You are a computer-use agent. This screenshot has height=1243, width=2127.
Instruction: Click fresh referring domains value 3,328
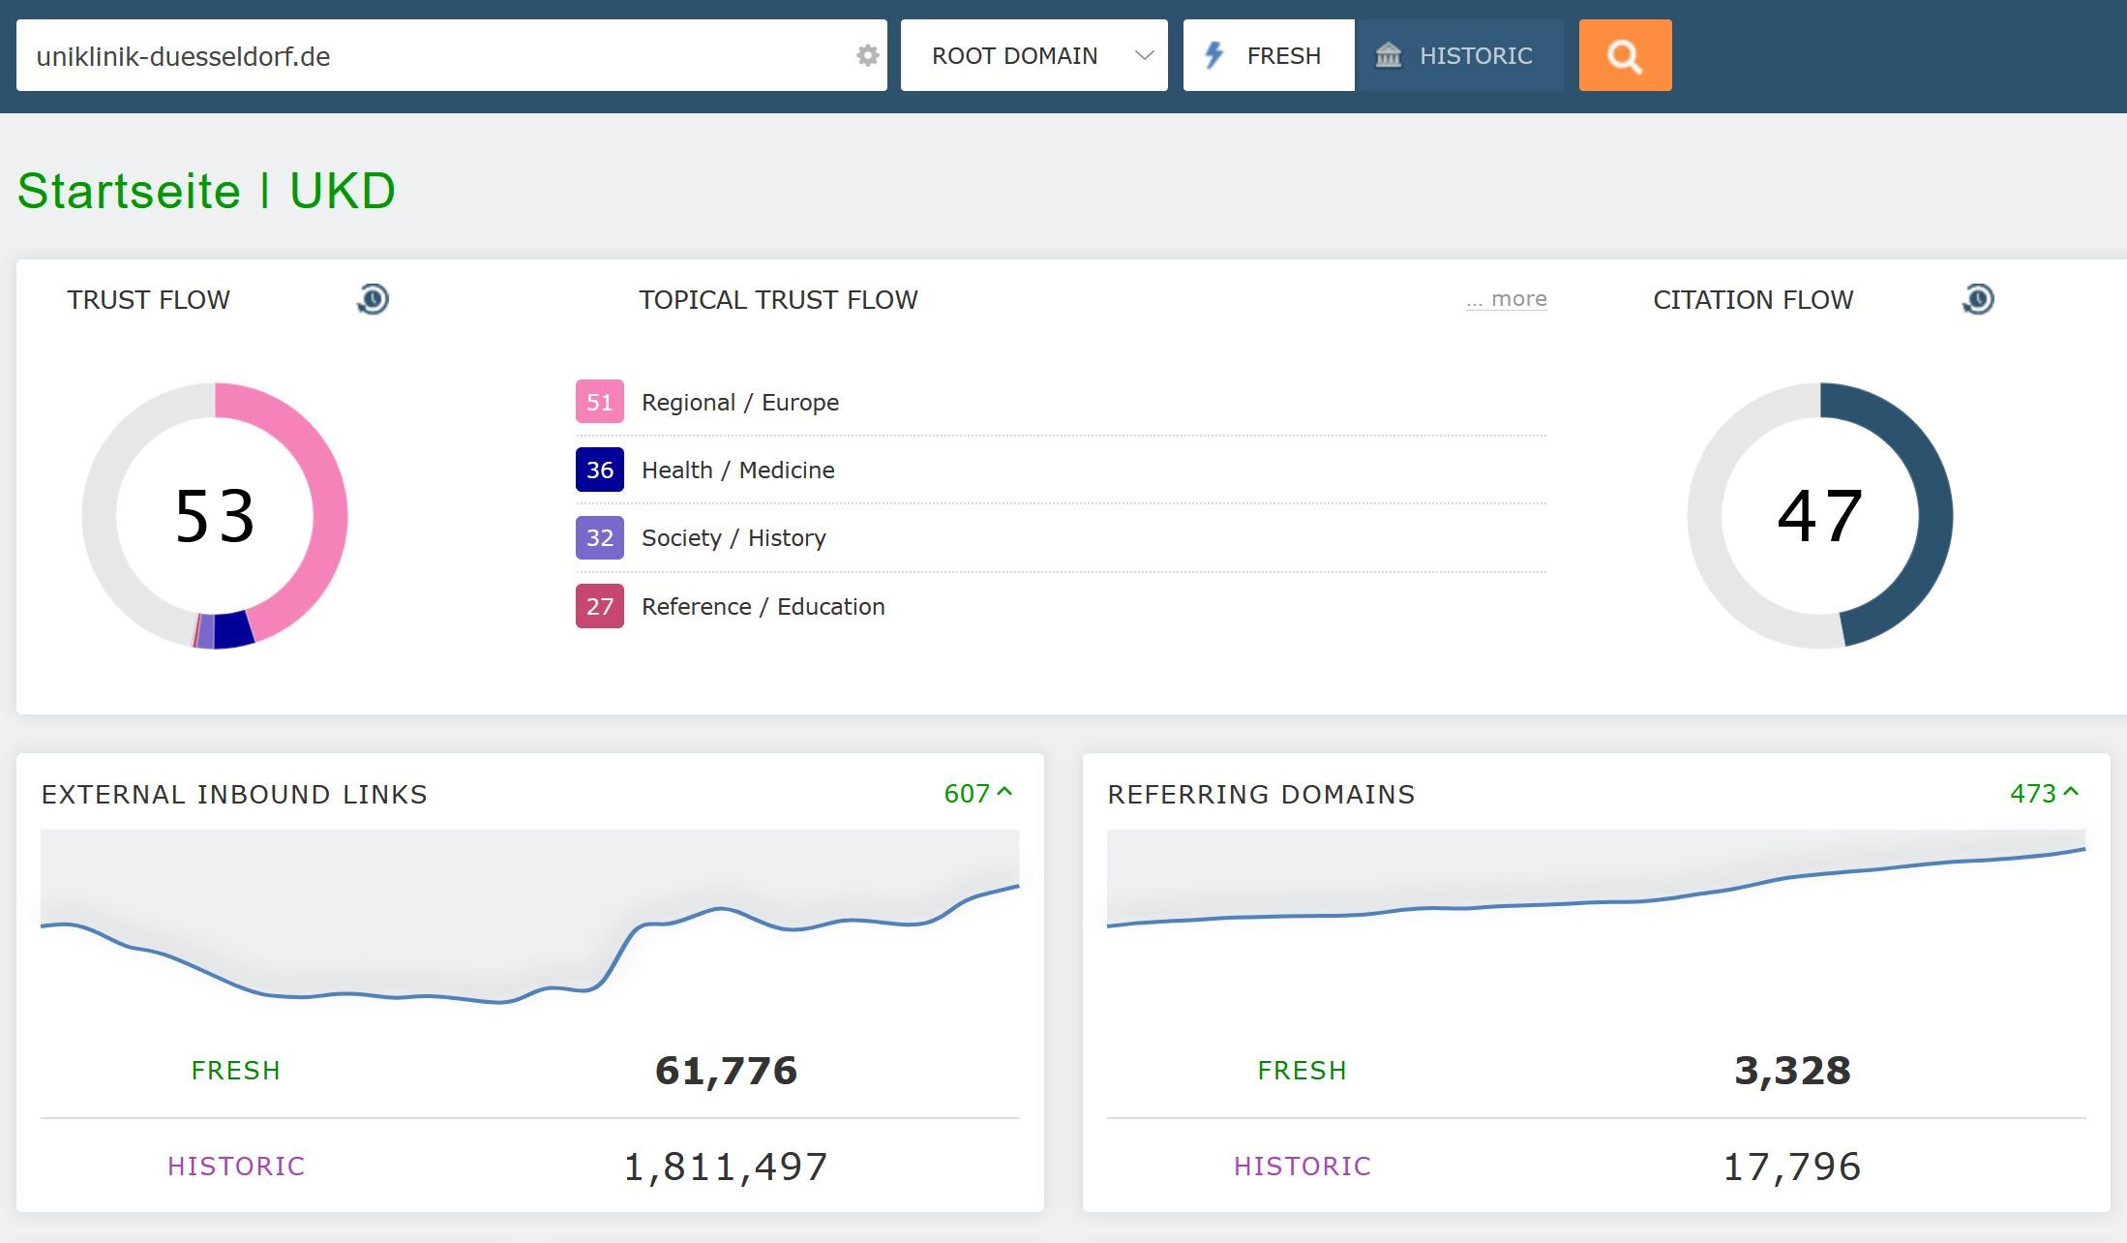1792,1070
